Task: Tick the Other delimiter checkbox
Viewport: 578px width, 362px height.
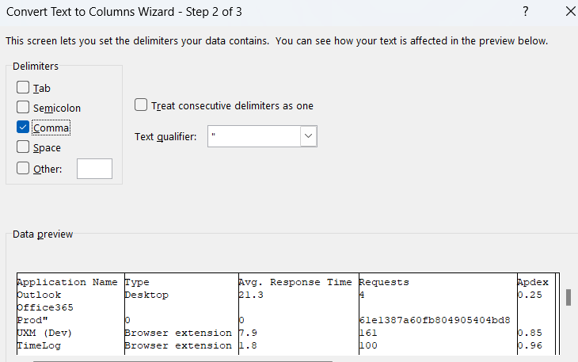Action: click(23, 167)
